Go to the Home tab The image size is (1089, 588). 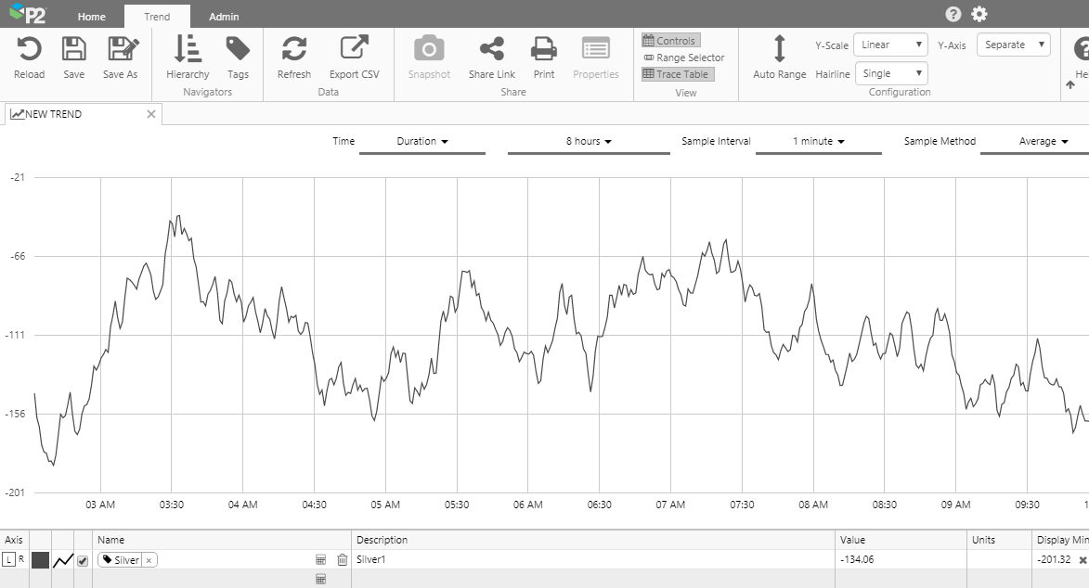91,17
